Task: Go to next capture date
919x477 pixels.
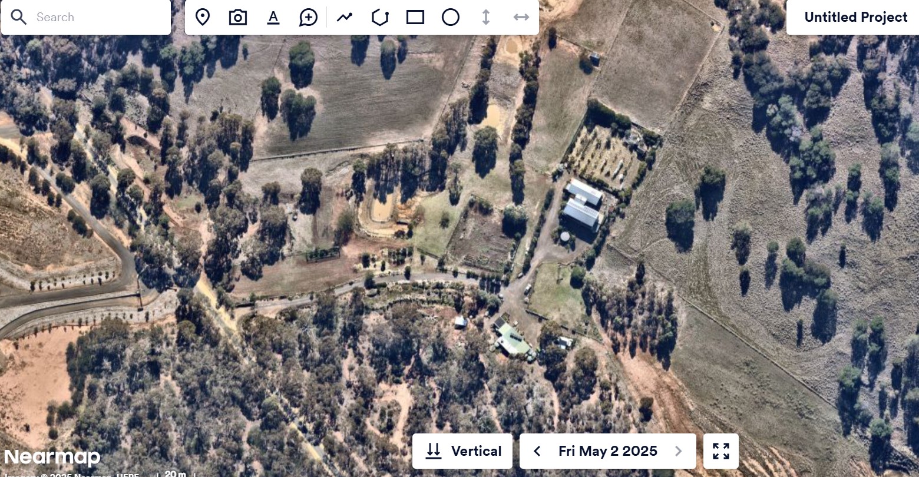Action: click(x=679, y=451)
